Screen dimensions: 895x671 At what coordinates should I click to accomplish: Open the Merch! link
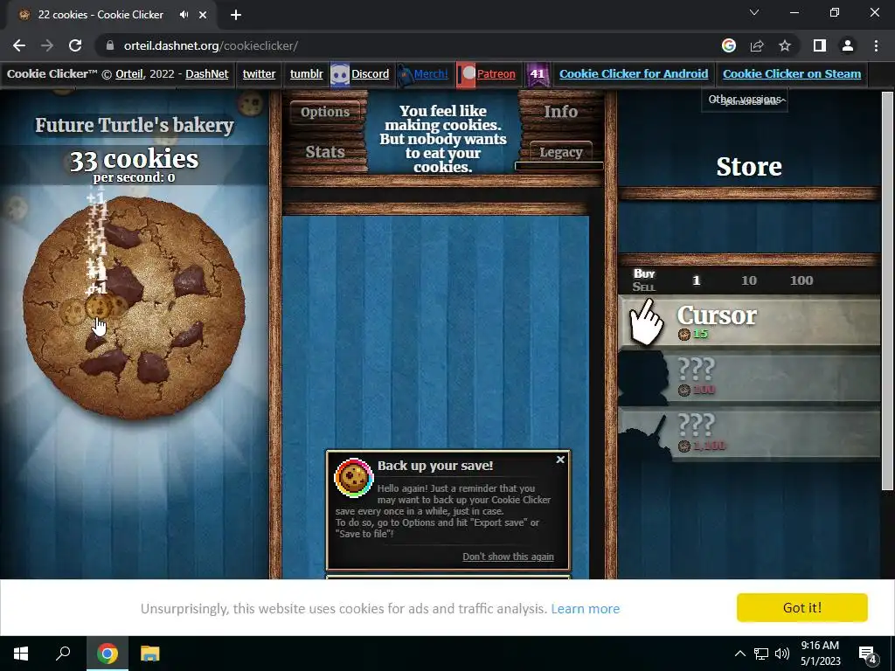tap(431, 73)
